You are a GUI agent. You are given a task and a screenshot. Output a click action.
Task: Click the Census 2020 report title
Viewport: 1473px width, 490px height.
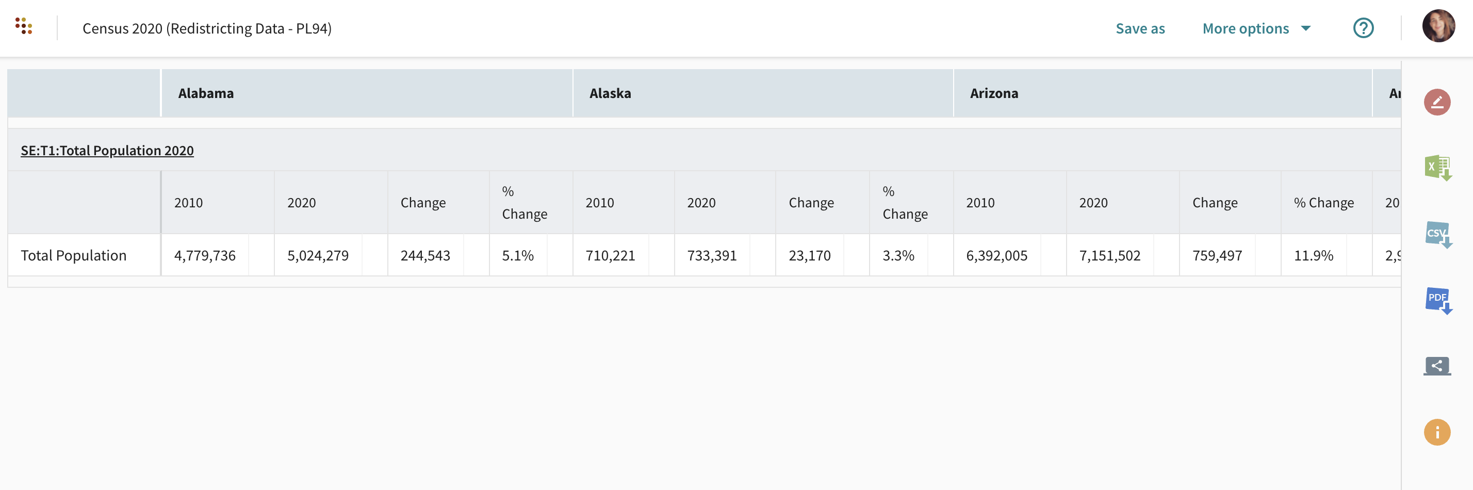pos(207,28)
